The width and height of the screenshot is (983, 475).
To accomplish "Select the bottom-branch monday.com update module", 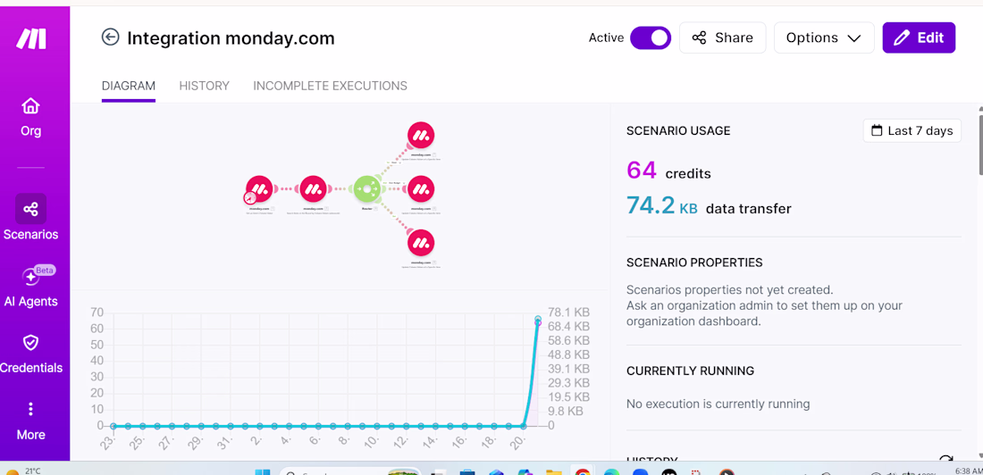I will [421, 243].
